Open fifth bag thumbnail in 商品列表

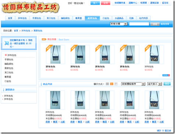point(154,100)
